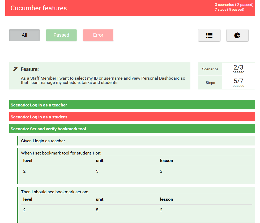Click the magic wand icon beside Feature
260x223 pixels.
(15, 69)
